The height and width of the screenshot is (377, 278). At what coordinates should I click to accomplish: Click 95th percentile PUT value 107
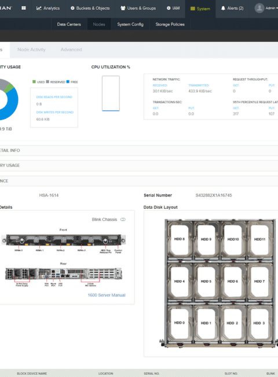[x=271, y=114]
